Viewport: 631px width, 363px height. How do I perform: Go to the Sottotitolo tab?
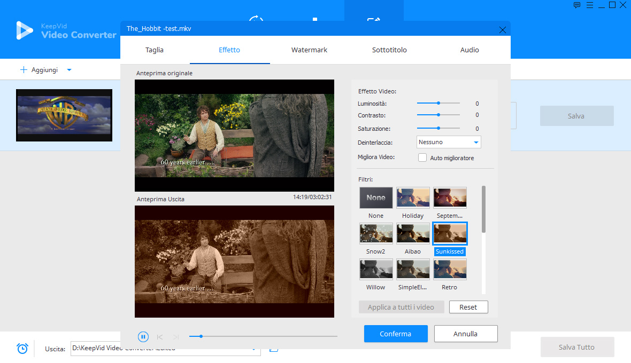coord(389,50)
